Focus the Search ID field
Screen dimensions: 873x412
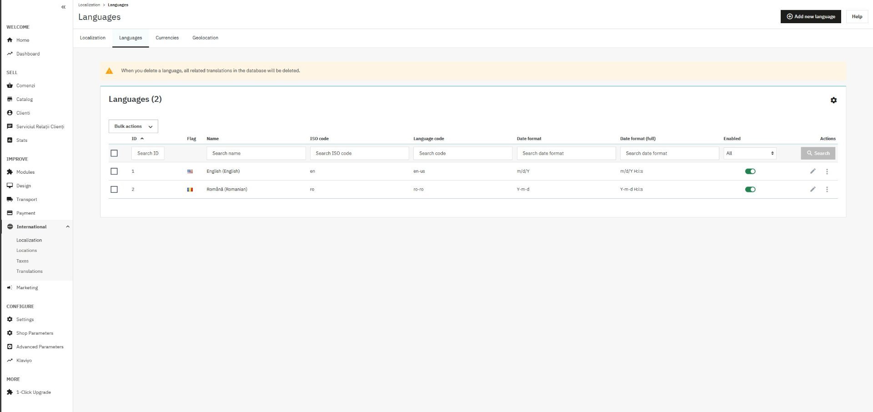click(x=148, y=153)
